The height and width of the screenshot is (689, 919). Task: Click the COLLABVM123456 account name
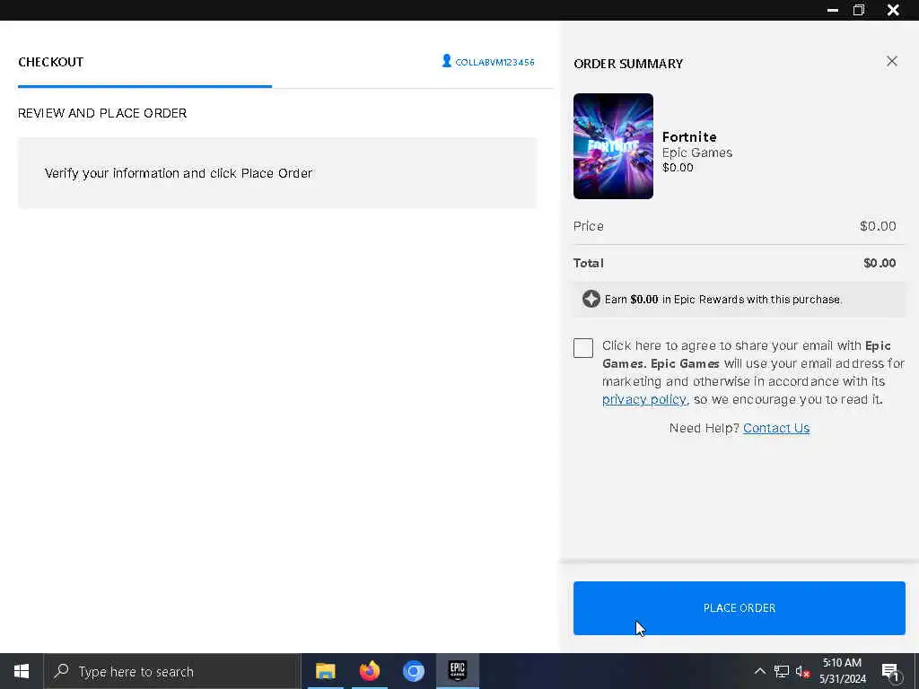point(495,62)
